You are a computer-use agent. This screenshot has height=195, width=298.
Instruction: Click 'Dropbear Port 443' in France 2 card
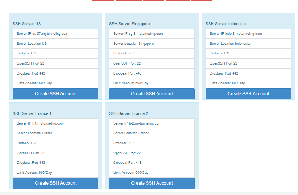pyautogui.click(x=152, y=163)
